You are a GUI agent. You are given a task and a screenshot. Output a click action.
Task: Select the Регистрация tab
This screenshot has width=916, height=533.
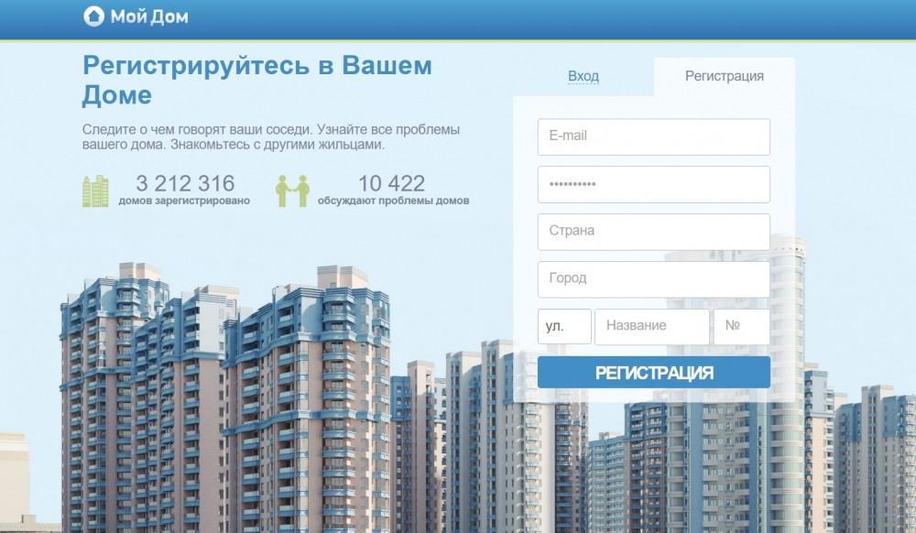pos(724,76)
